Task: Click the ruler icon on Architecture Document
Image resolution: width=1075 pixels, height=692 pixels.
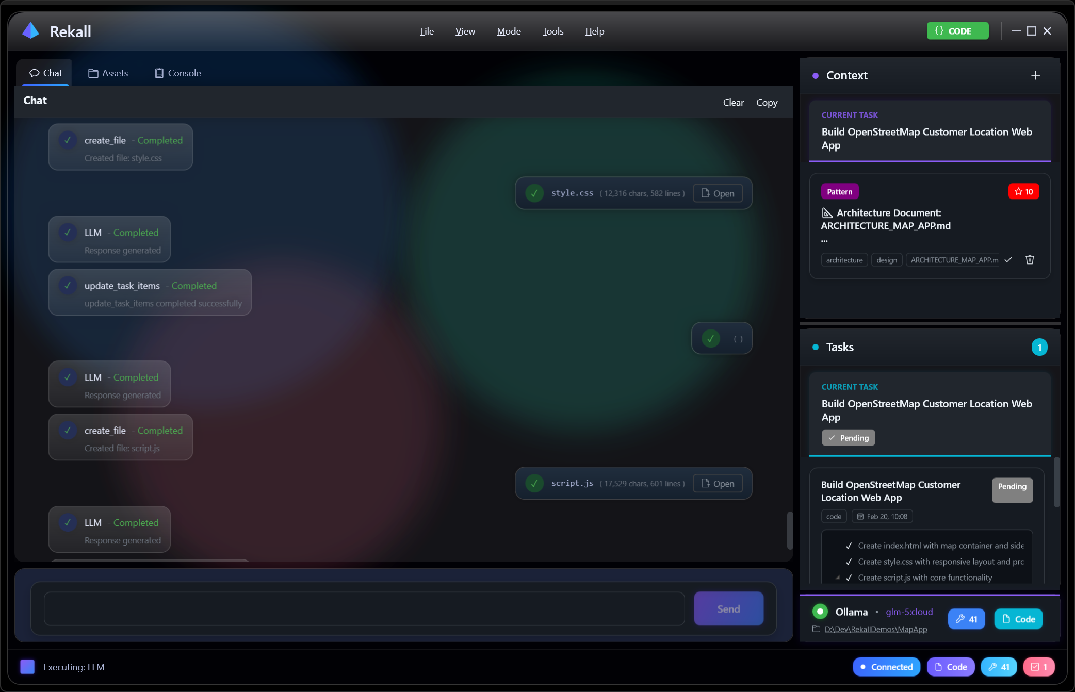Action: pos(827,212)
